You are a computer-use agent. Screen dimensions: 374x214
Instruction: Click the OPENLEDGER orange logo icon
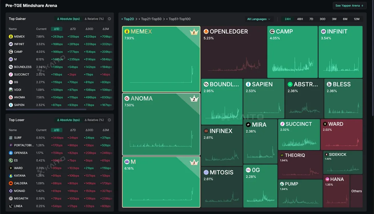[206, 32]
